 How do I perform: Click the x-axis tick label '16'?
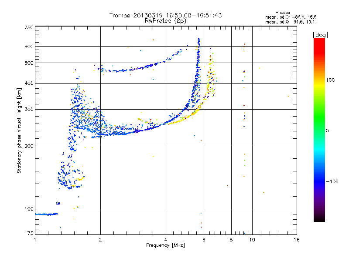(x=297, y=240)
